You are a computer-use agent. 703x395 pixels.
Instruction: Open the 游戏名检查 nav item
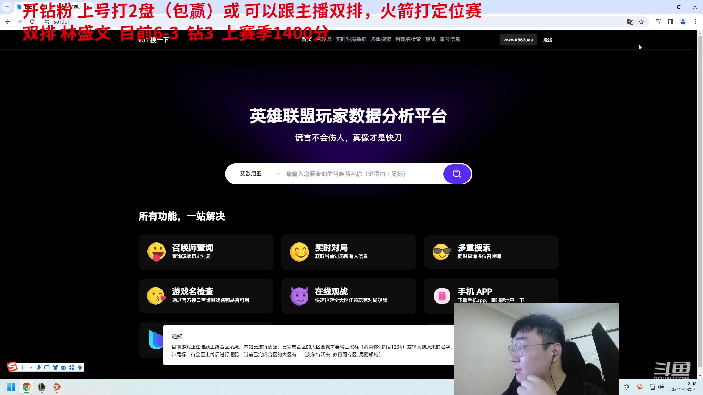pyautogui.click(x=408, y=39)
